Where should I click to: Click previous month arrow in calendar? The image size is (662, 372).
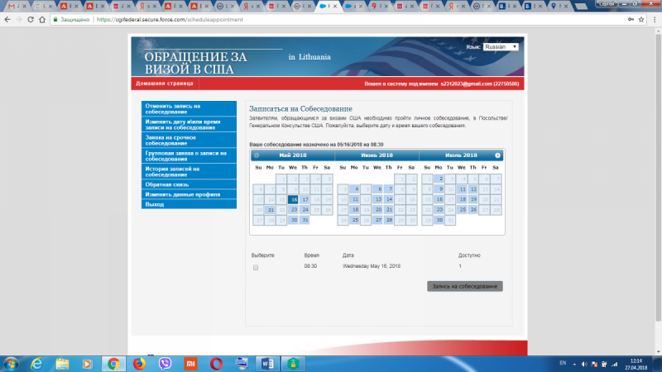pos(257,155)
